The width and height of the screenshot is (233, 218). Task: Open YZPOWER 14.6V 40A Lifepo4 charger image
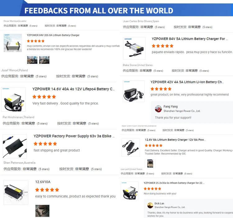14,99
